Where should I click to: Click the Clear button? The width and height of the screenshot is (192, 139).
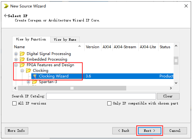click(168, 96)
